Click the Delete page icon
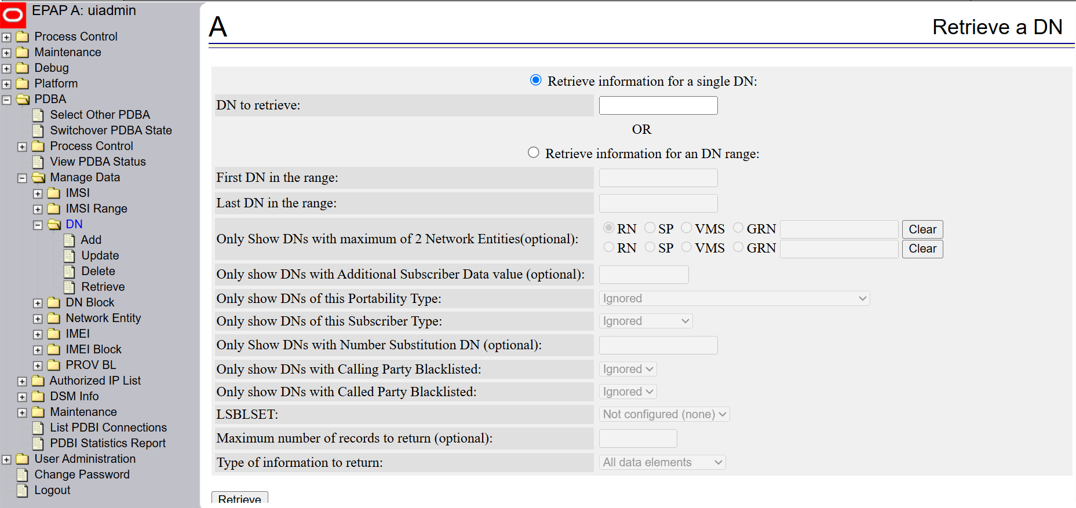The image size is (1076, 508). 70,271
